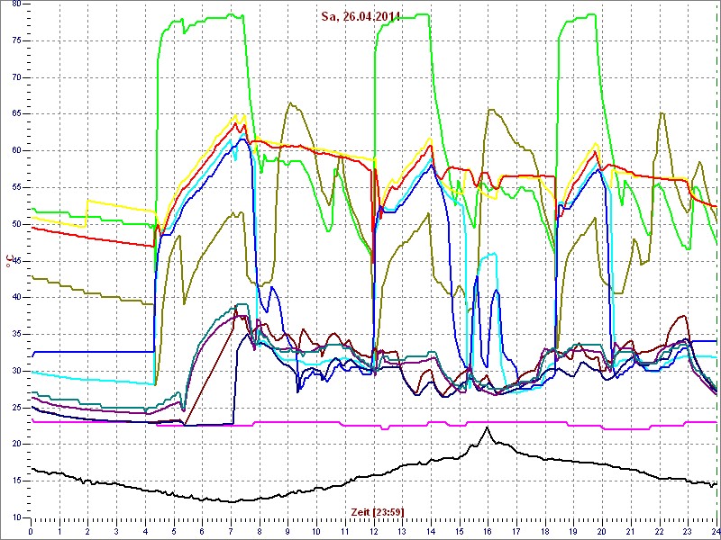Select hour 20 on the time axis
This screenshot has height=540, width=721.
click(601, 531)
